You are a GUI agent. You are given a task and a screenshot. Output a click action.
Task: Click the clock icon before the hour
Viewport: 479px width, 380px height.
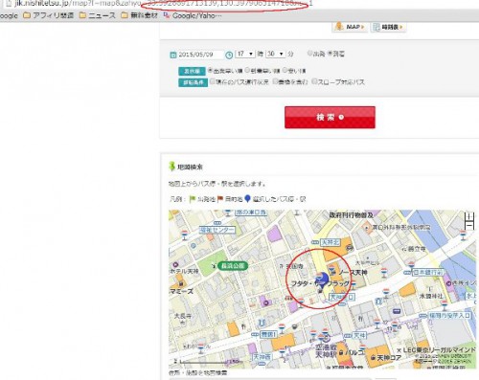229,55
